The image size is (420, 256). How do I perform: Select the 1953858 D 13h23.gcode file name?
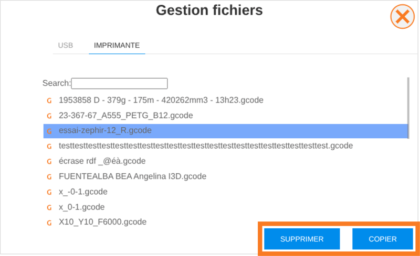pyautogui.click(x=161, y=100)
